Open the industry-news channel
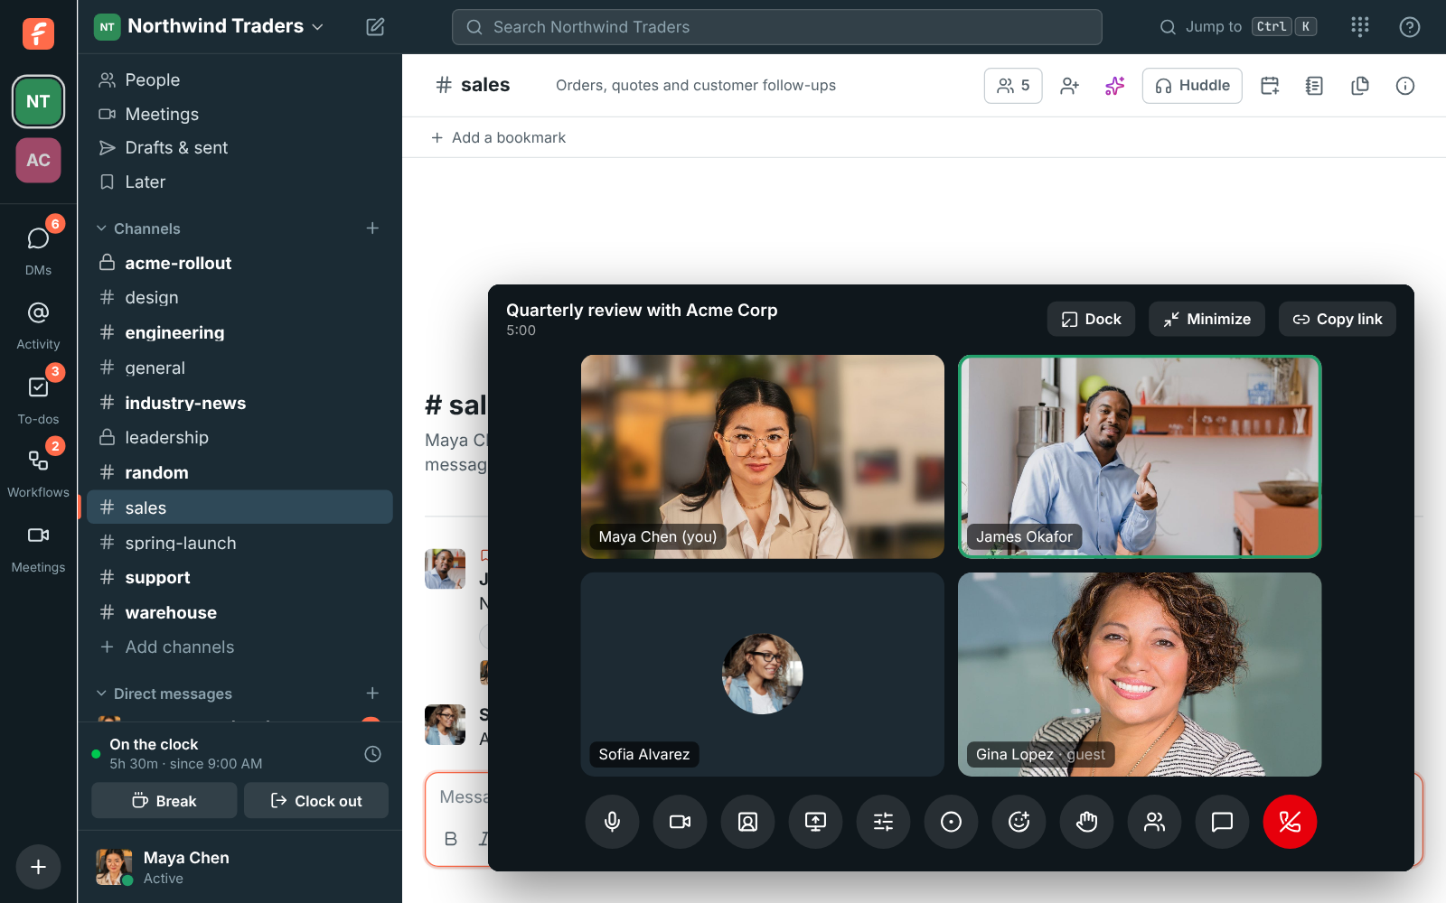1446x903 pixels. (239, 403)
